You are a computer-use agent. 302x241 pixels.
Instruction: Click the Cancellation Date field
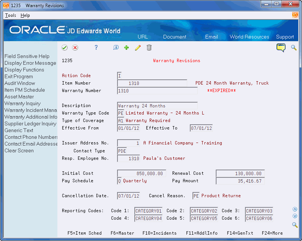tap(128, 196)
